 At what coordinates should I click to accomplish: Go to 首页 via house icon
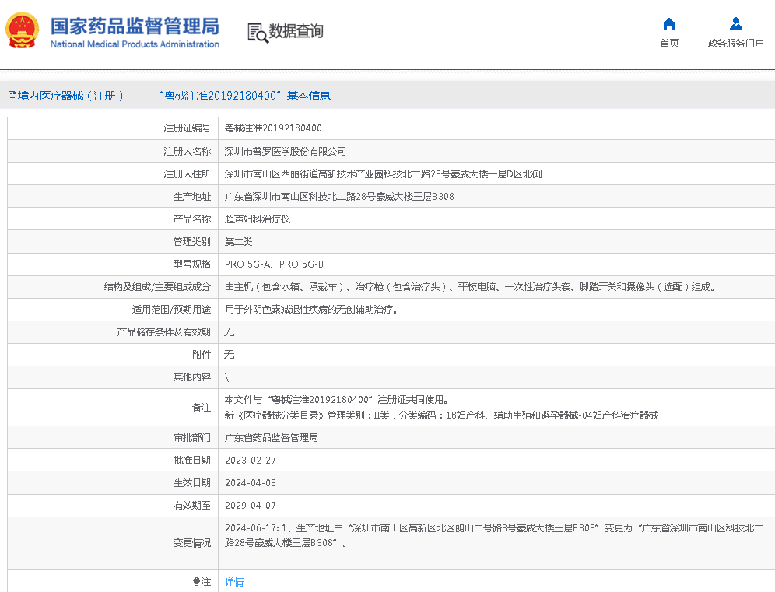[x=668, y=23]
